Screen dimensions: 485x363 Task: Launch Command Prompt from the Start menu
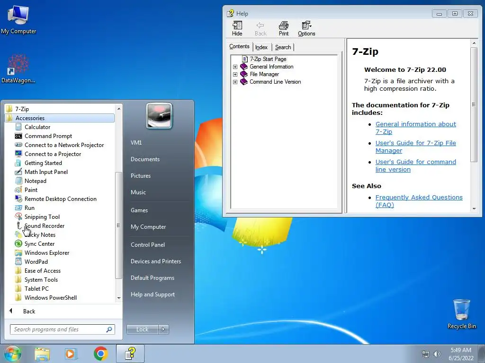pyautogui.click(x=48, y=136)
